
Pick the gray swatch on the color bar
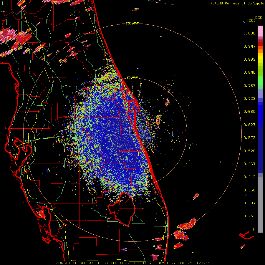coord(260,205)
